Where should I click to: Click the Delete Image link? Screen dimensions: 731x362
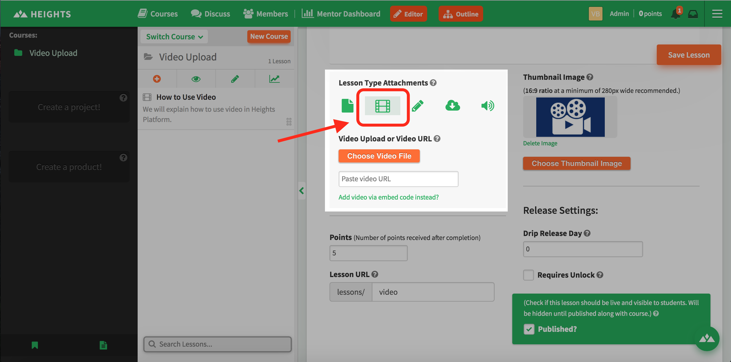click(x=540, y=143)
